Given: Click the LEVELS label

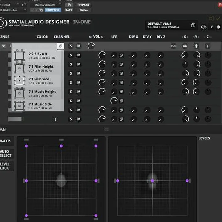Looking at the screenshot, I should click(x=204, y=138).
